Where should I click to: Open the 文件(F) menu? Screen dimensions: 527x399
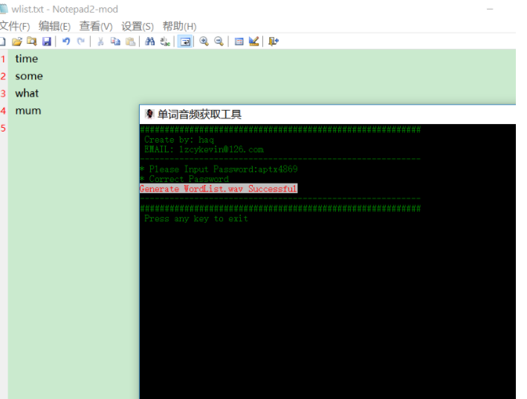[x=15, y=26]
